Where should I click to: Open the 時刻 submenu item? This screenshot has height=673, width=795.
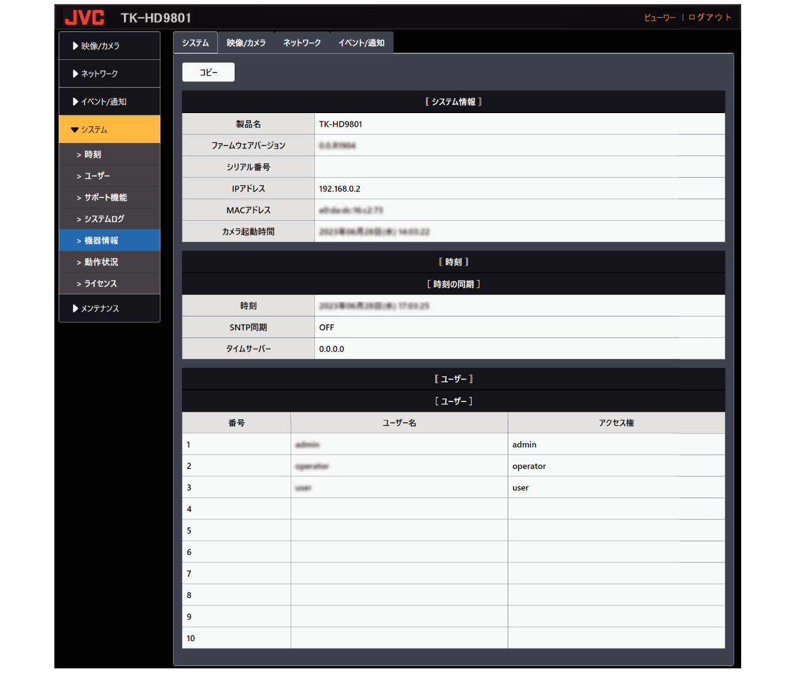(x=110, y=154)
